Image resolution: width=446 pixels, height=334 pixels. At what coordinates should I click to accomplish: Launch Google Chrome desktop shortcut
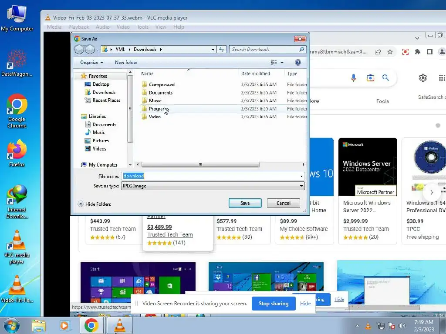coord(17,111)
